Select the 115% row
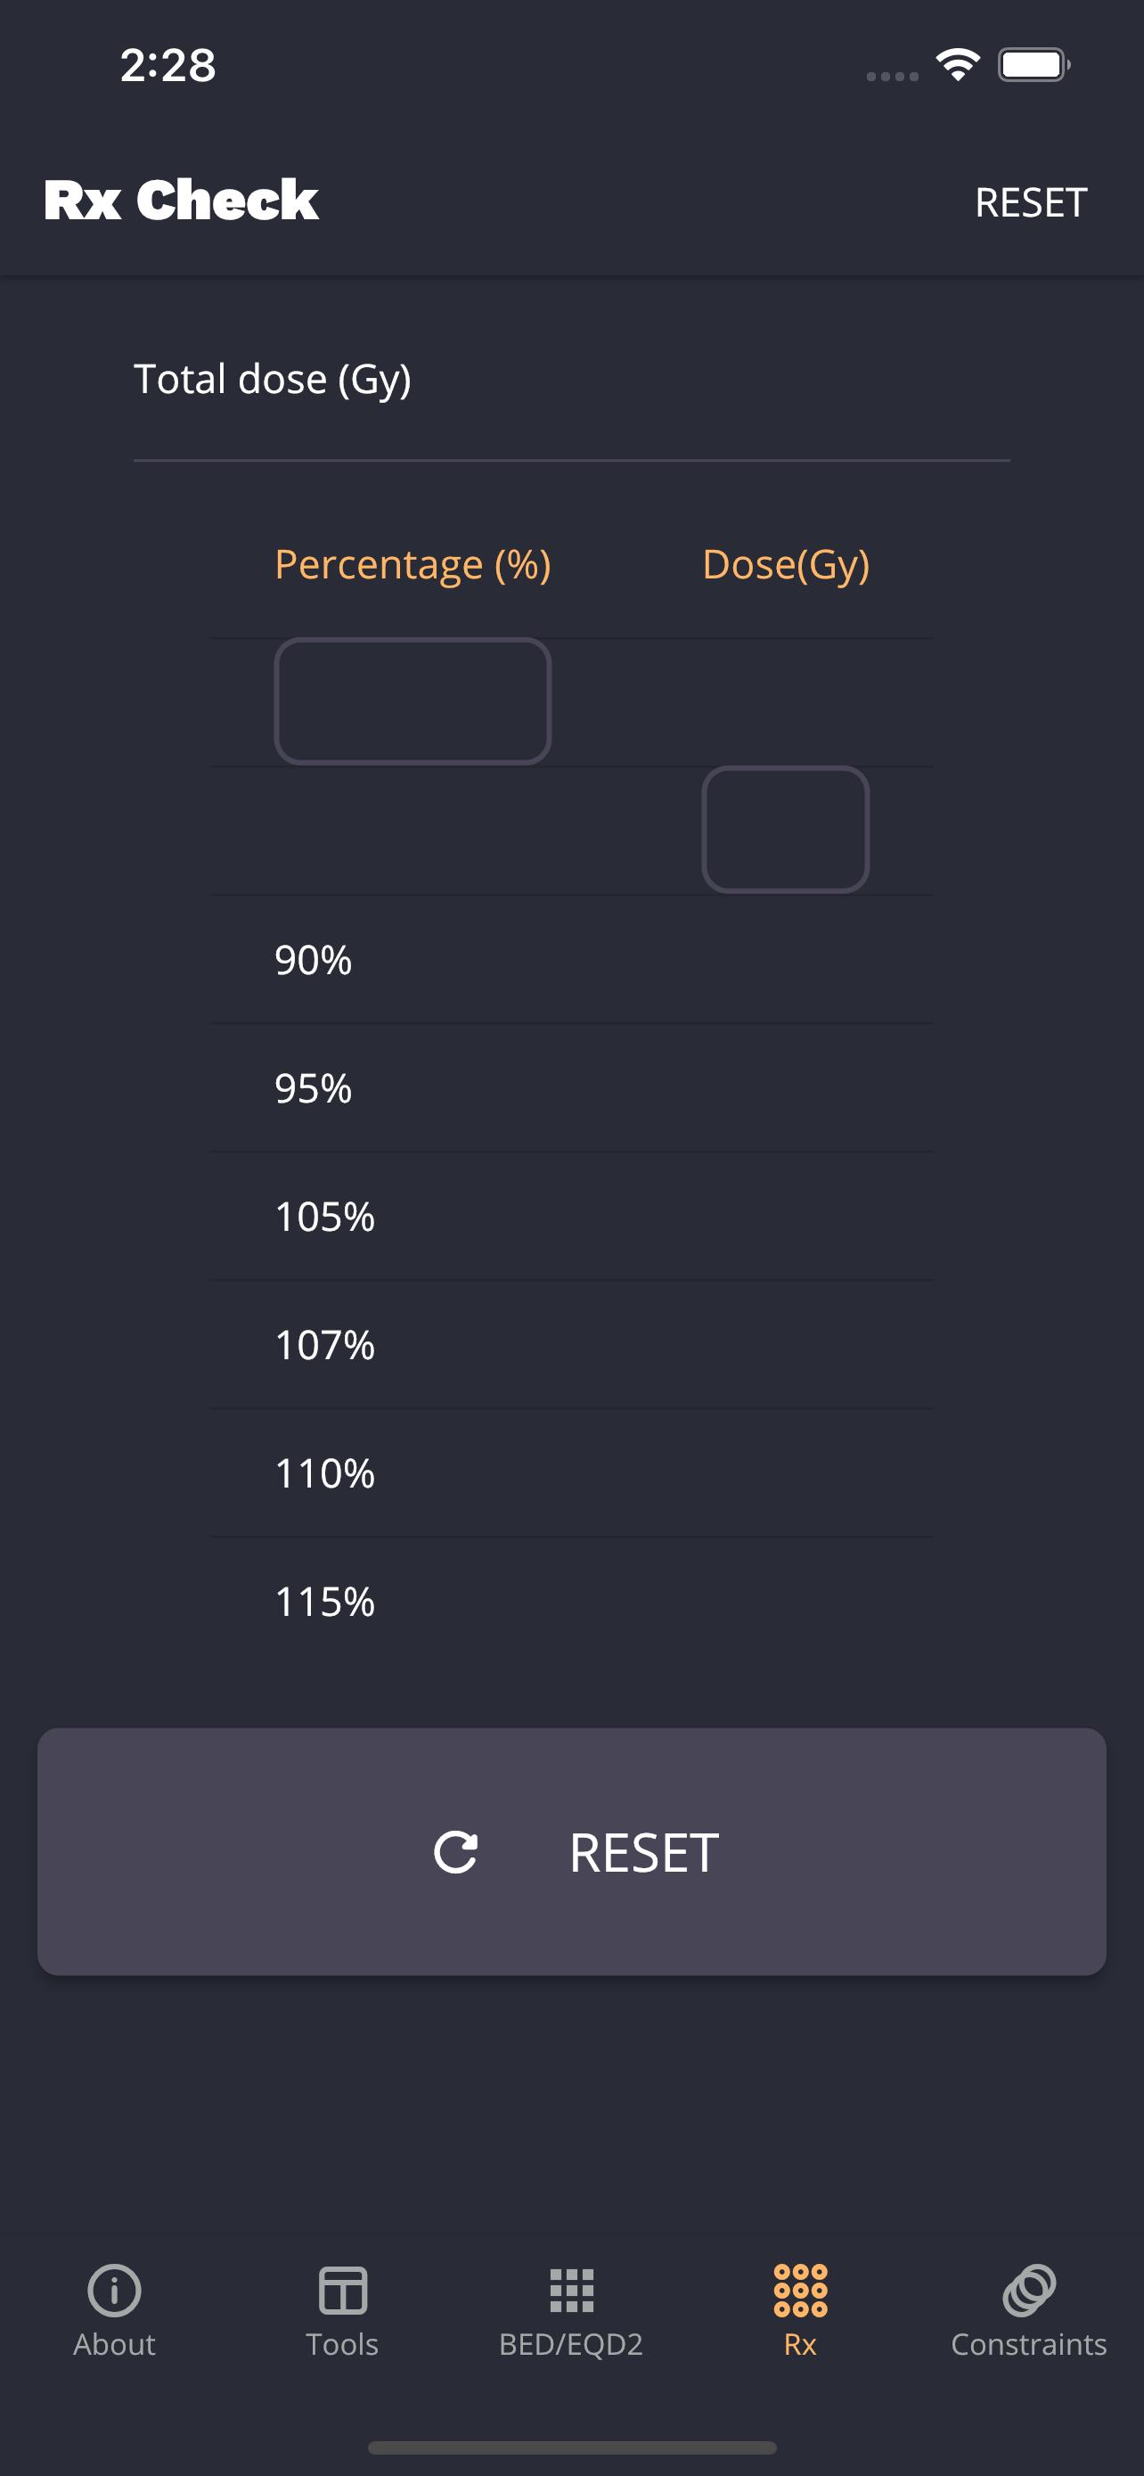 tap(571, 1602)
